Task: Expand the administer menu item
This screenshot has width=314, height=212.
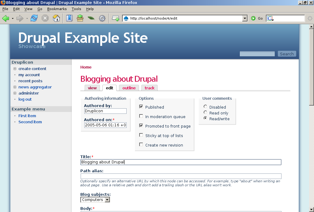Action: (x=15, y=93)
